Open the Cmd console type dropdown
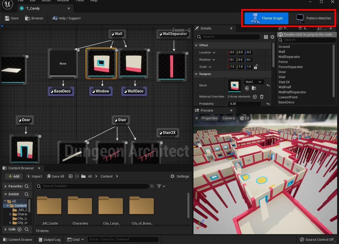339x244 pixels. pyautogui.click(x=75, y=239)
